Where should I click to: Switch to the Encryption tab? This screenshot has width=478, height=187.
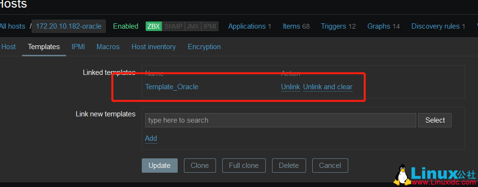point(204,47)
